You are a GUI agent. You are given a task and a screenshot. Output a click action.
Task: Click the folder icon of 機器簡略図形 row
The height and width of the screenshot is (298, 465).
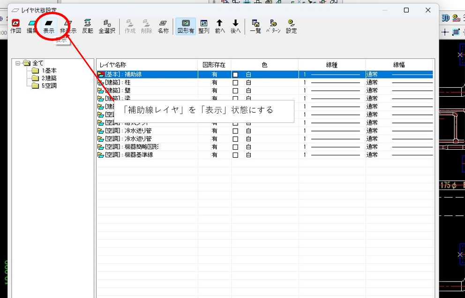pos(101,146)
